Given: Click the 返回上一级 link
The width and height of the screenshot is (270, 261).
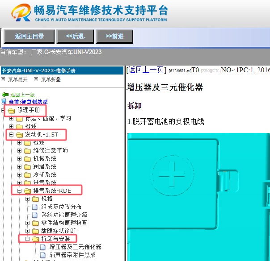Looking at the screenshot, I should 22,95.
